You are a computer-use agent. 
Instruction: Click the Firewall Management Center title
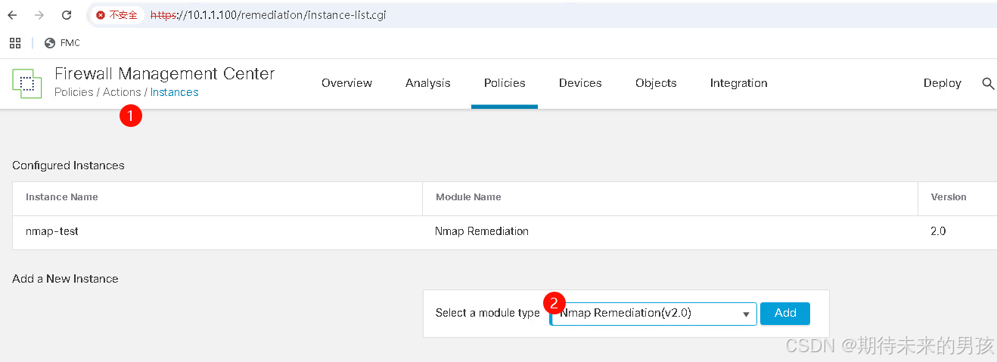165,74
